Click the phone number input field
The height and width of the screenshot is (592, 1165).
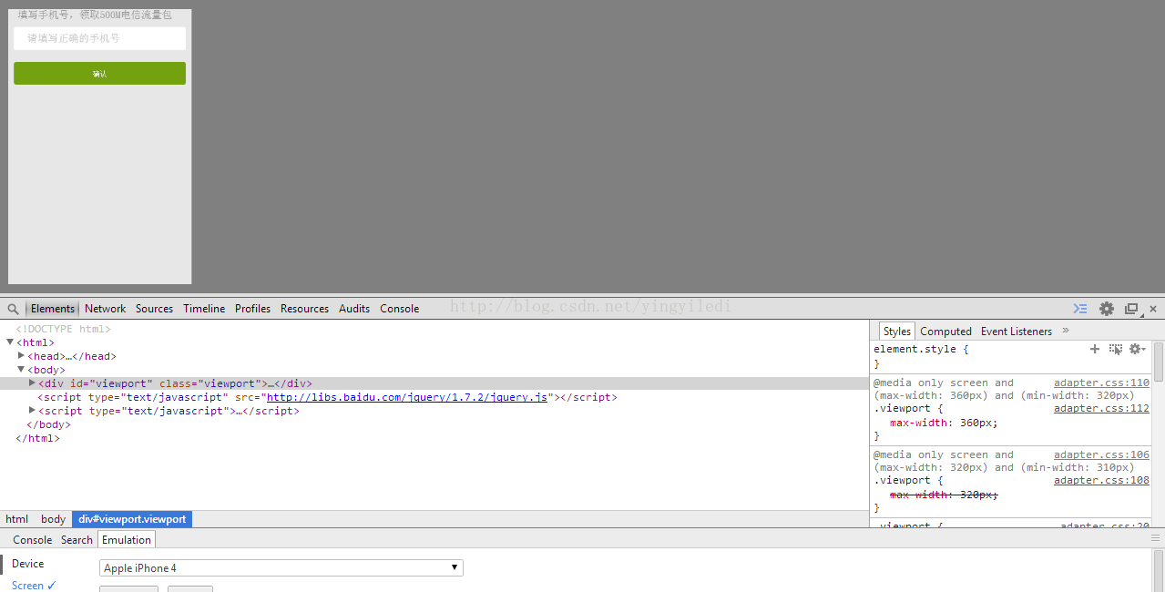pos(99,38)
